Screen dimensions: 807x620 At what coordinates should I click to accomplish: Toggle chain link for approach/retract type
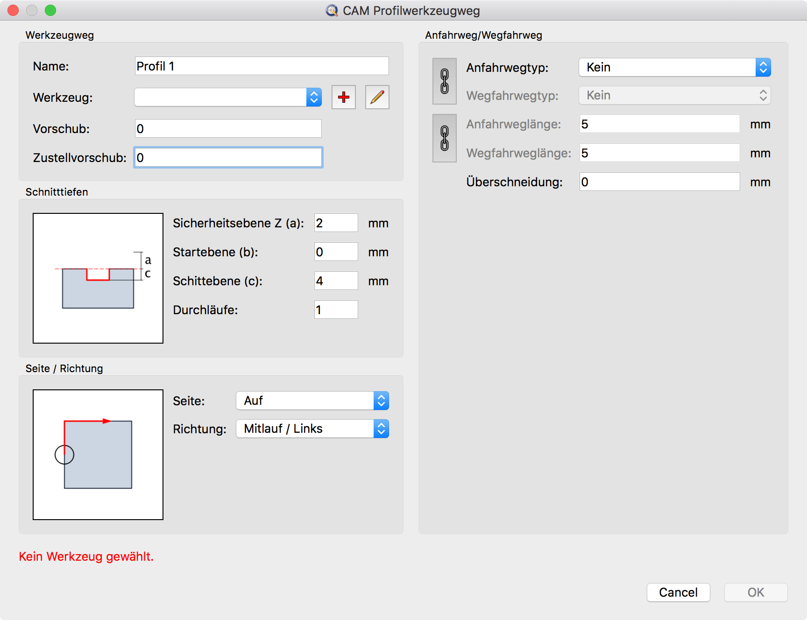click(x=444, y=81)
